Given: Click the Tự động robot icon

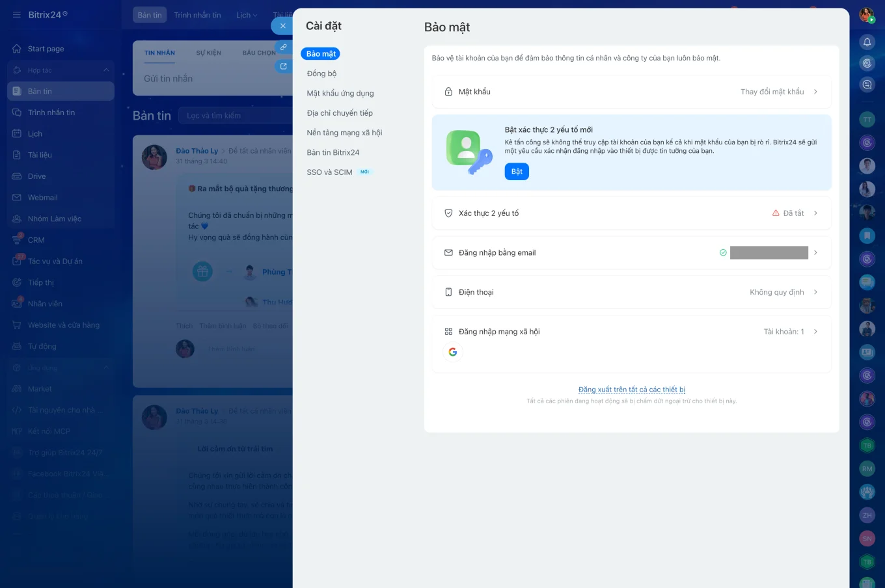Looking at the screenshot, I should (17, 346).
